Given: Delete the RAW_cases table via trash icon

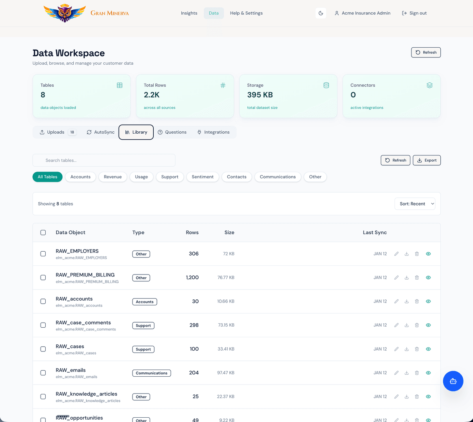Looking at the screenshot, I should coord(417,349).
